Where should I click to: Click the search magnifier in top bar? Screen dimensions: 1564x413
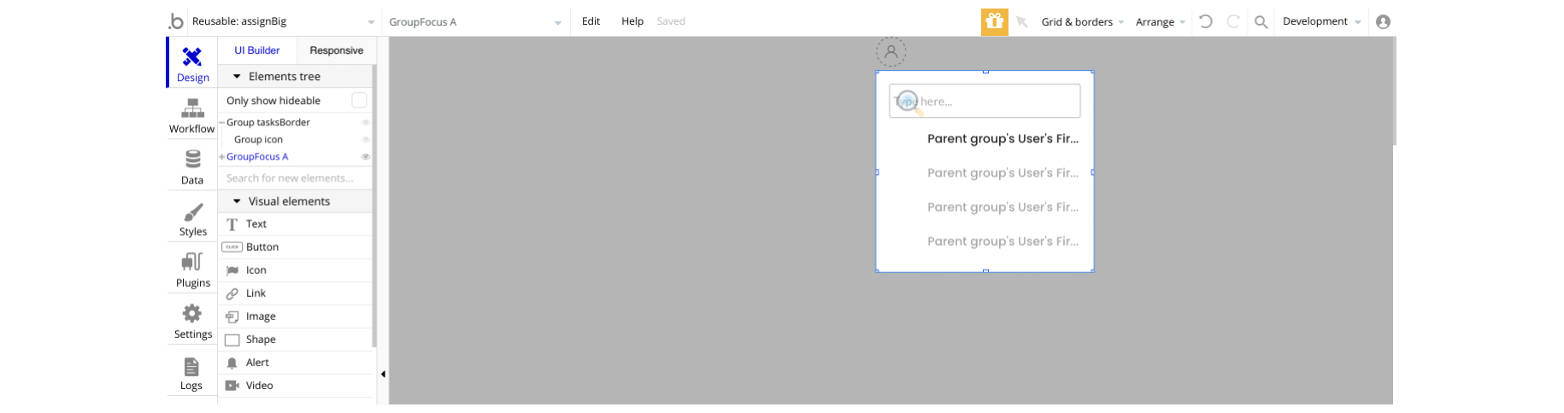tap(1261, 22)
